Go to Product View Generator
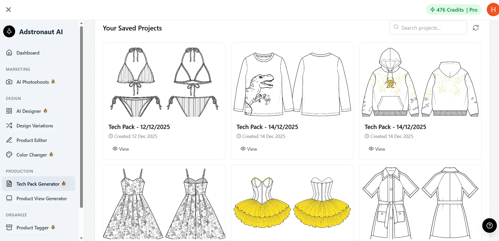499x241 pixels. [x=41, y=199]
